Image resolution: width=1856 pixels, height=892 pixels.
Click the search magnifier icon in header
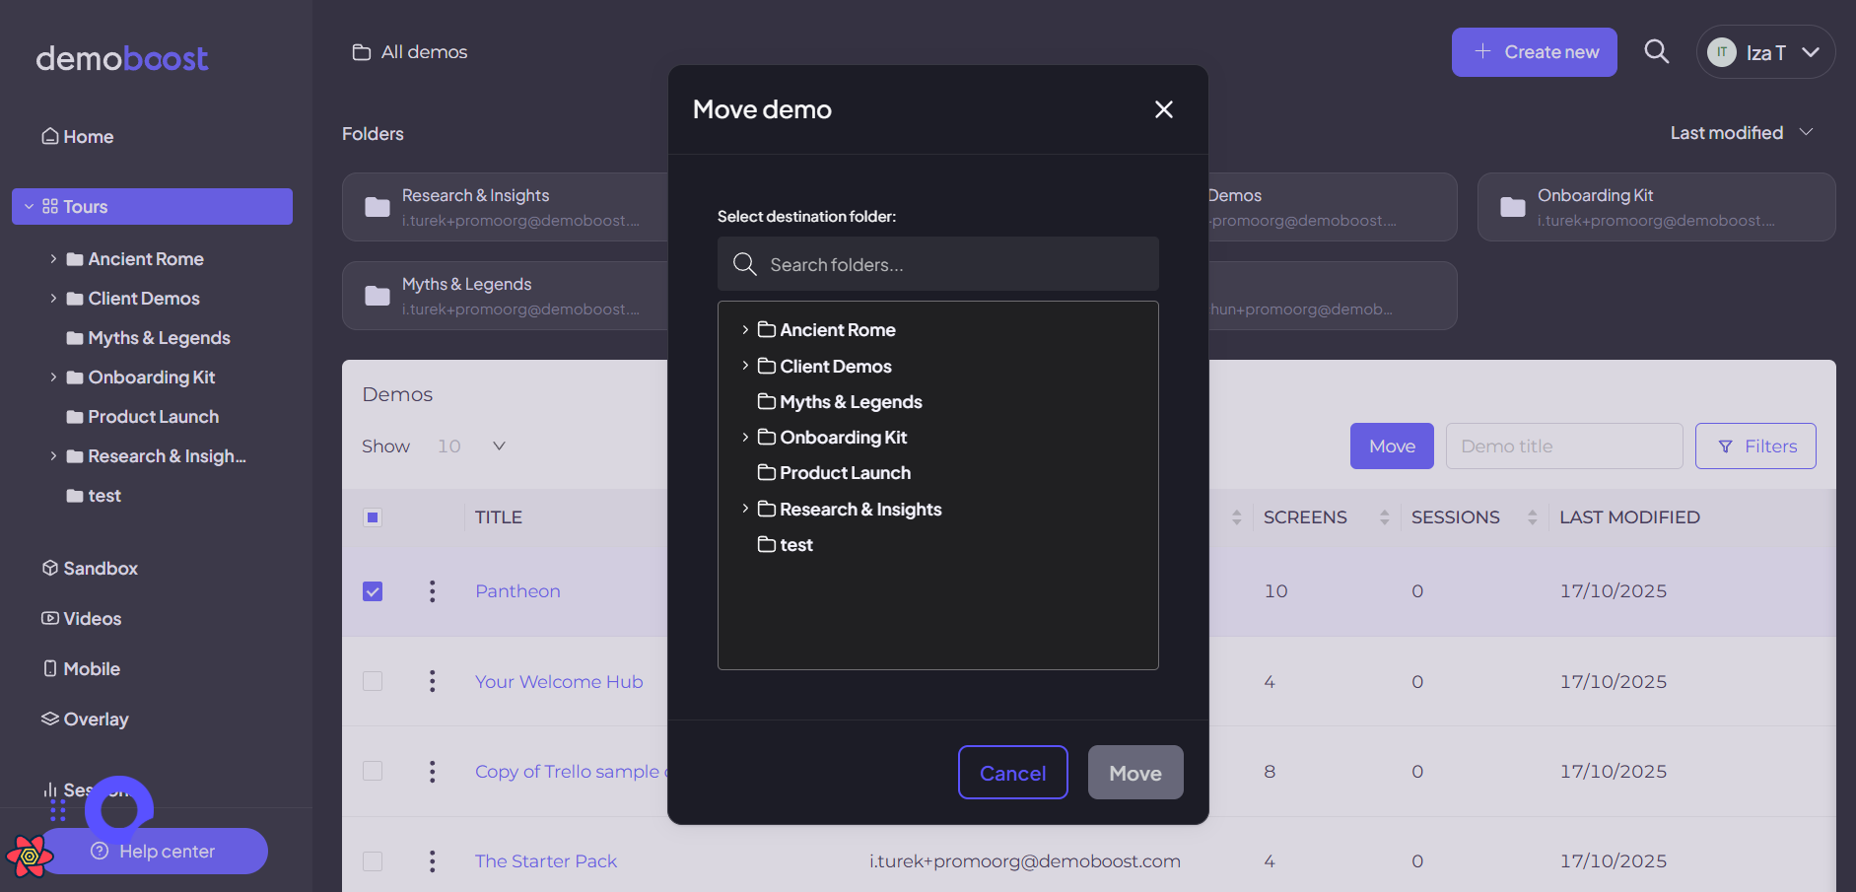click(1656, 51)
